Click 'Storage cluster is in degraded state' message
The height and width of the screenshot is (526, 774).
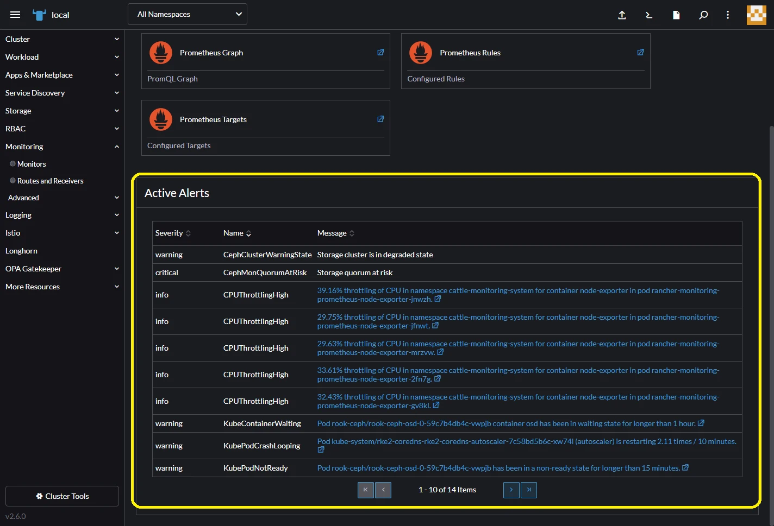tap(375, 255)
